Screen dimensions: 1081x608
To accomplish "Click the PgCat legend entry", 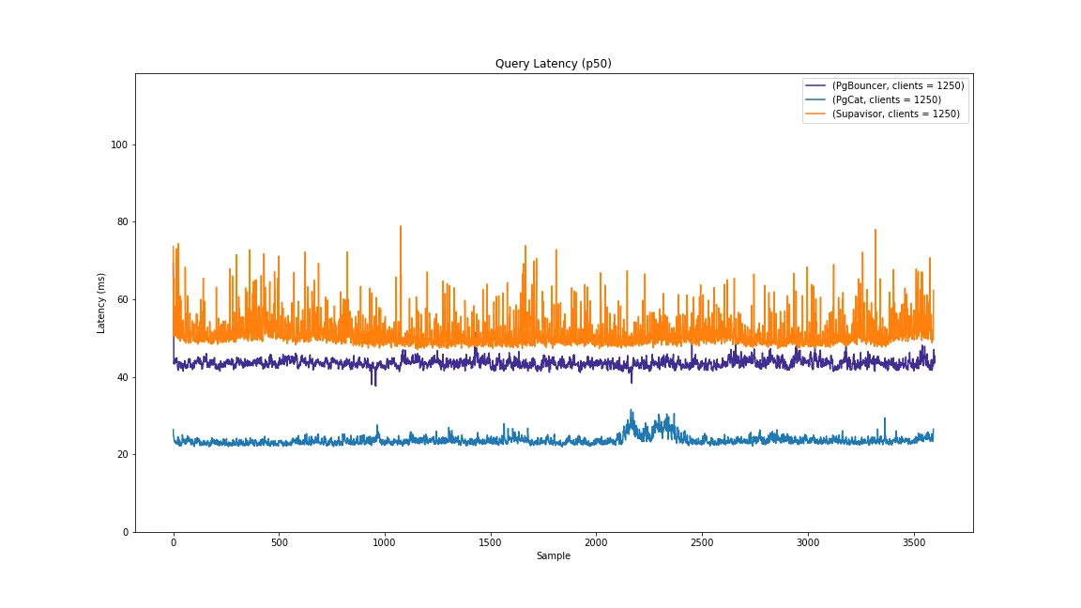I will tap(873, 99).
